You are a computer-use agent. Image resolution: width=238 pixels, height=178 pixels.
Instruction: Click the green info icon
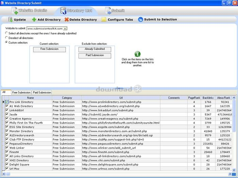point(137,54)
